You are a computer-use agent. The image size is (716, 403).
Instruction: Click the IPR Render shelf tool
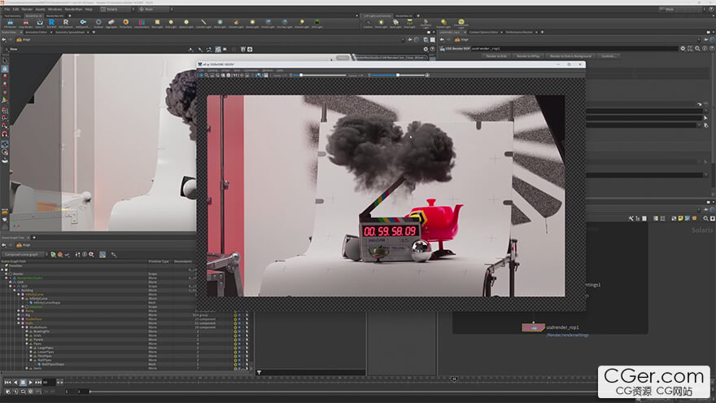click(x=10, y=24)
